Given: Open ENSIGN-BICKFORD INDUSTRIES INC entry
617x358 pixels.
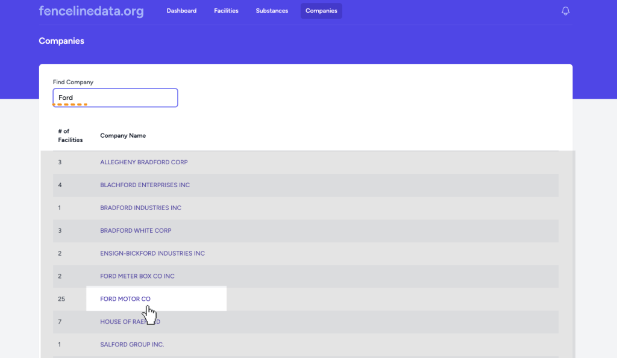Looking at the screenshot, I should point(152,254).
